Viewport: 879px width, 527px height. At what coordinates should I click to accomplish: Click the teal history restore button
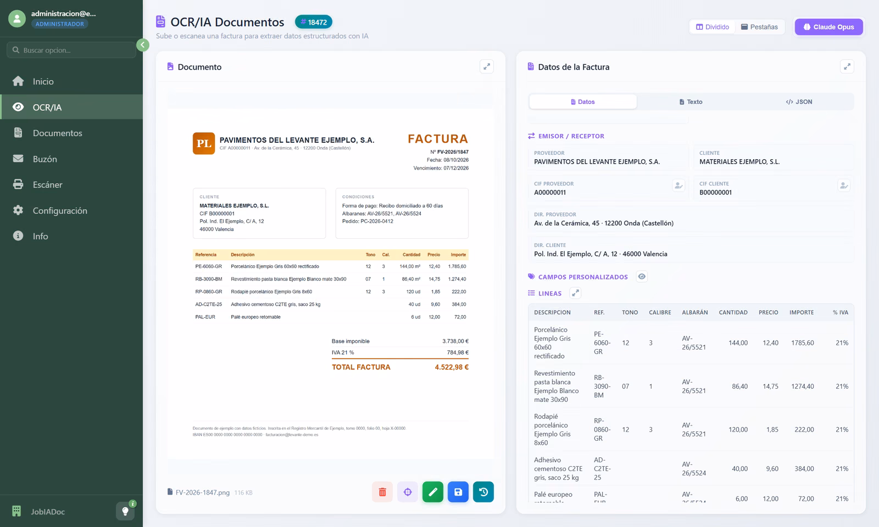[483, 492]
